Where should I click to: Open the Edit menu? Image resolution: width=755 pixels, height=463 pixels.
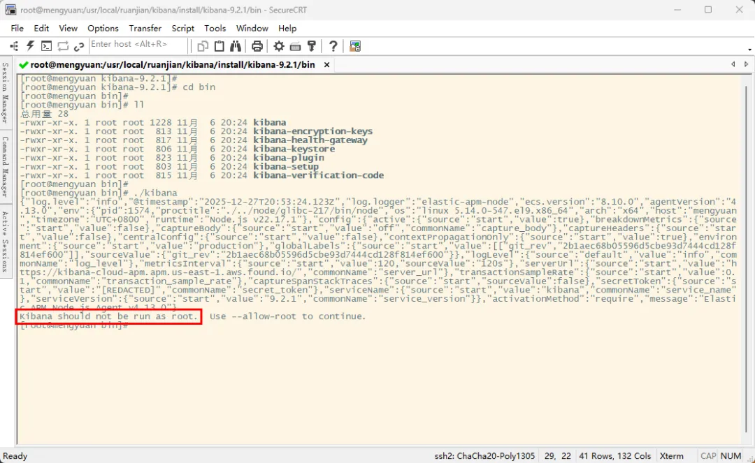pyautogui.click(x=41, y=29)
